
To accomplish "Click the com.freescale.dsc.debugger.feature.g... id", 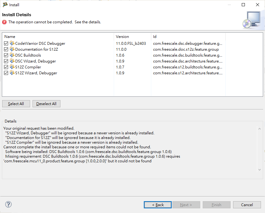I will (x=188, y=44).
